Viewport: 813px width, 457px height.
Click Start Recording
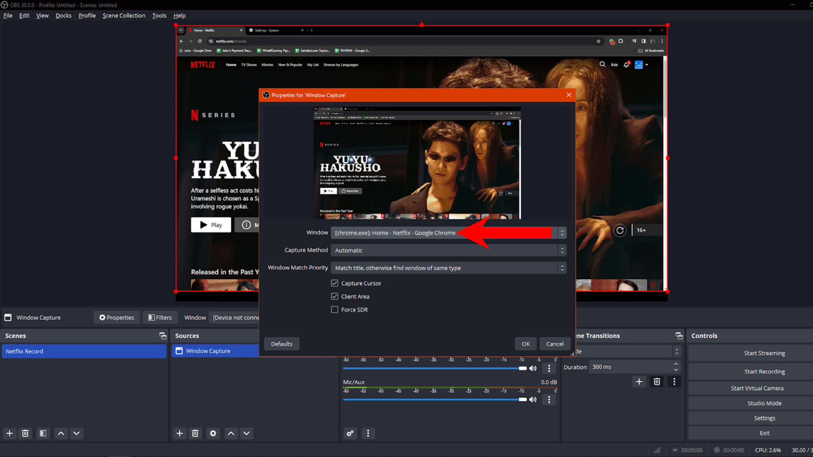tap(764, 371)
